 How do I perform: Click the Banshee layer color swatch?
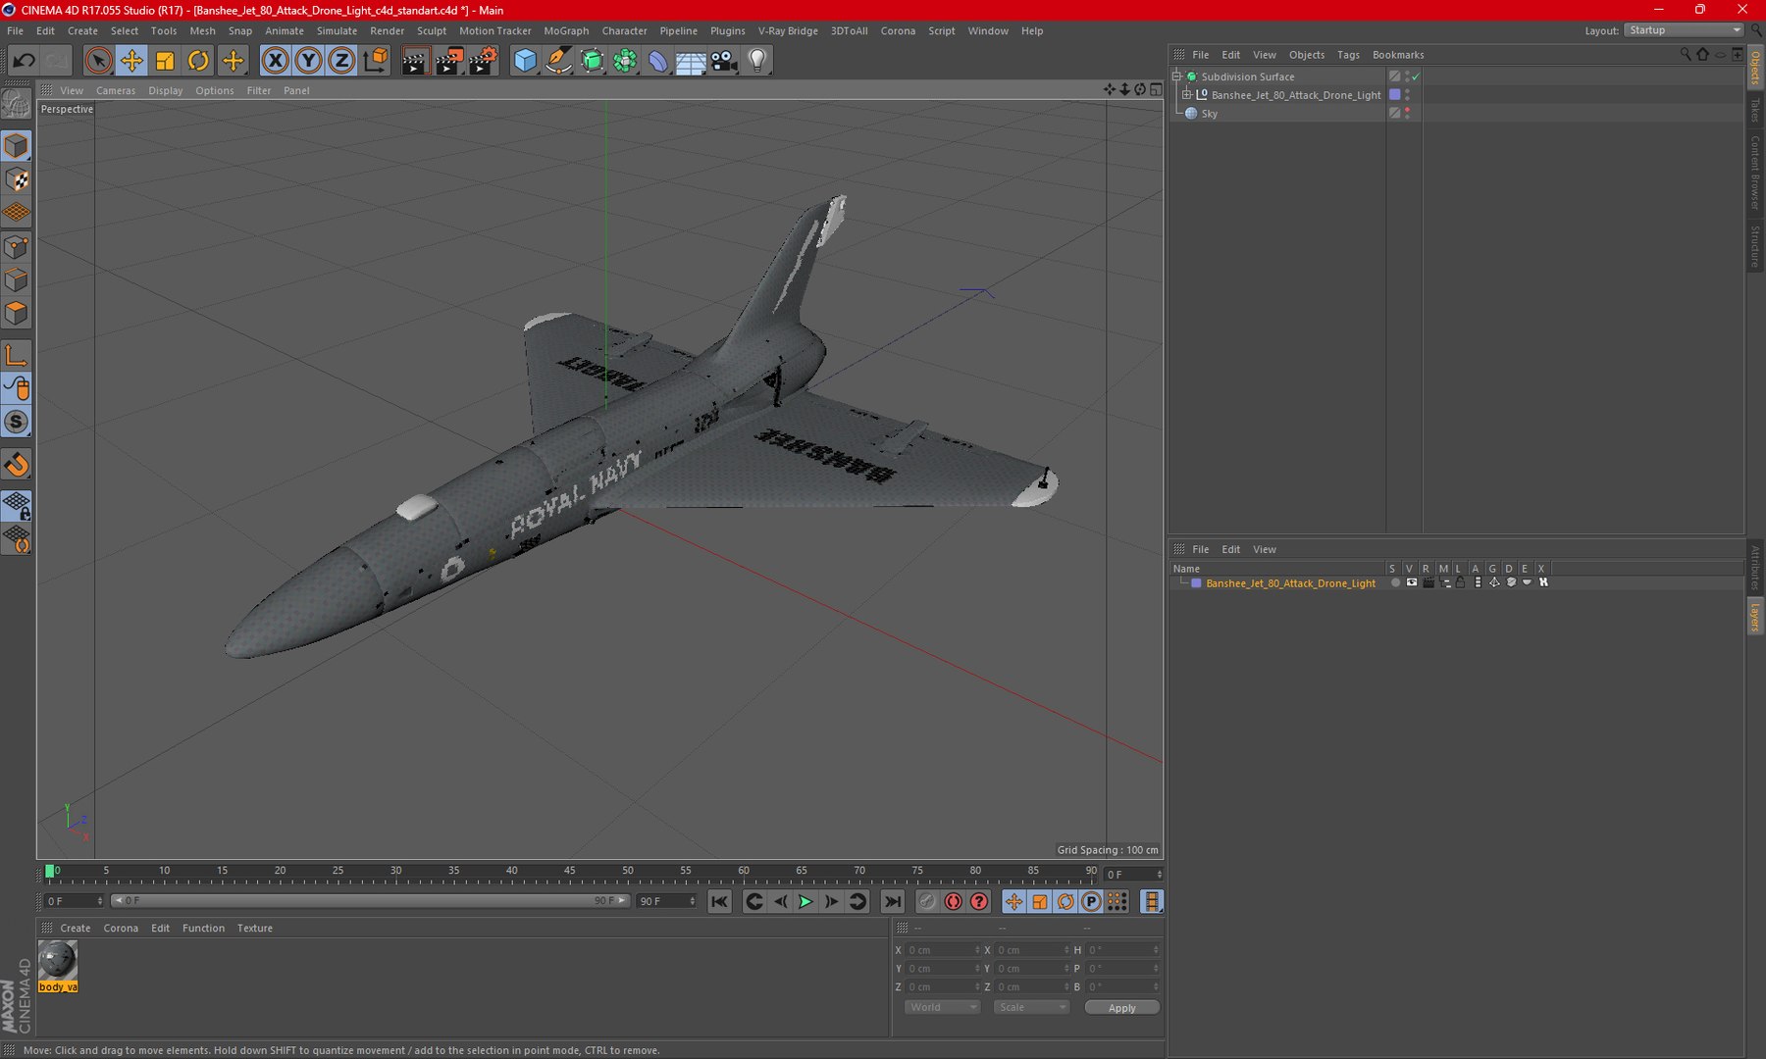pyautogui.click(x=1196, y=583)
